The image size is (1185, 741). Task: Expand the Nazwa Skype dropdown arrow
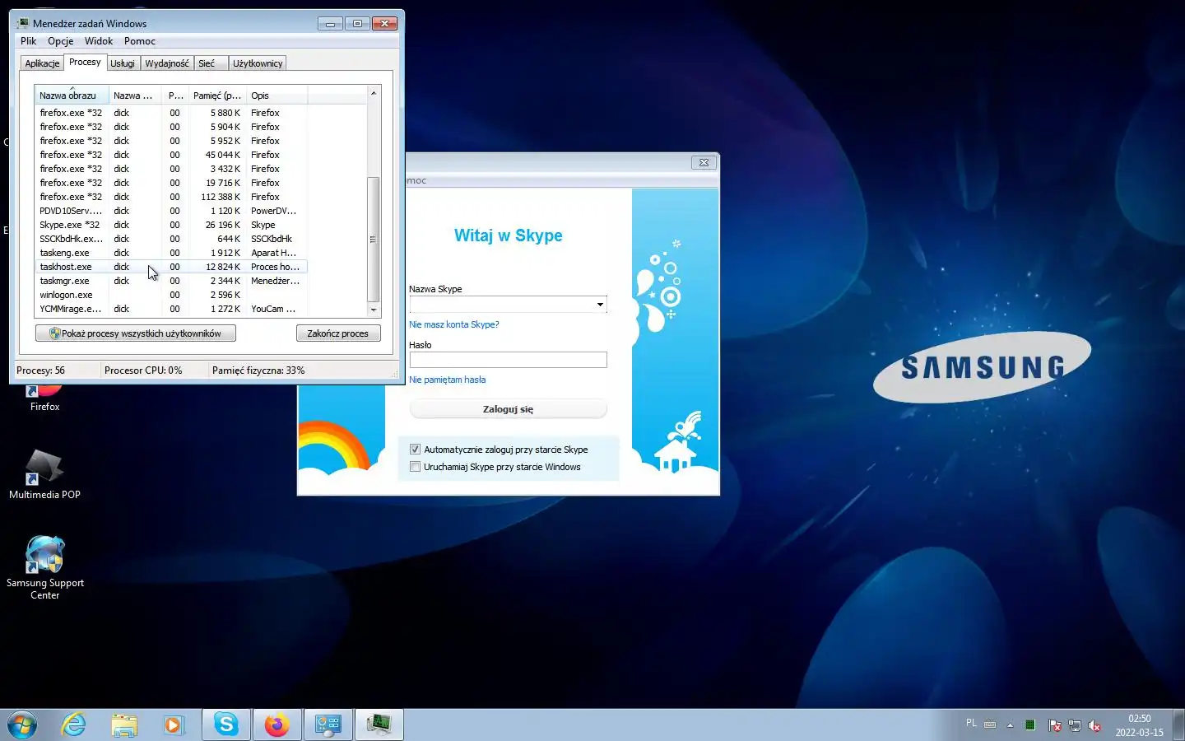600,305
